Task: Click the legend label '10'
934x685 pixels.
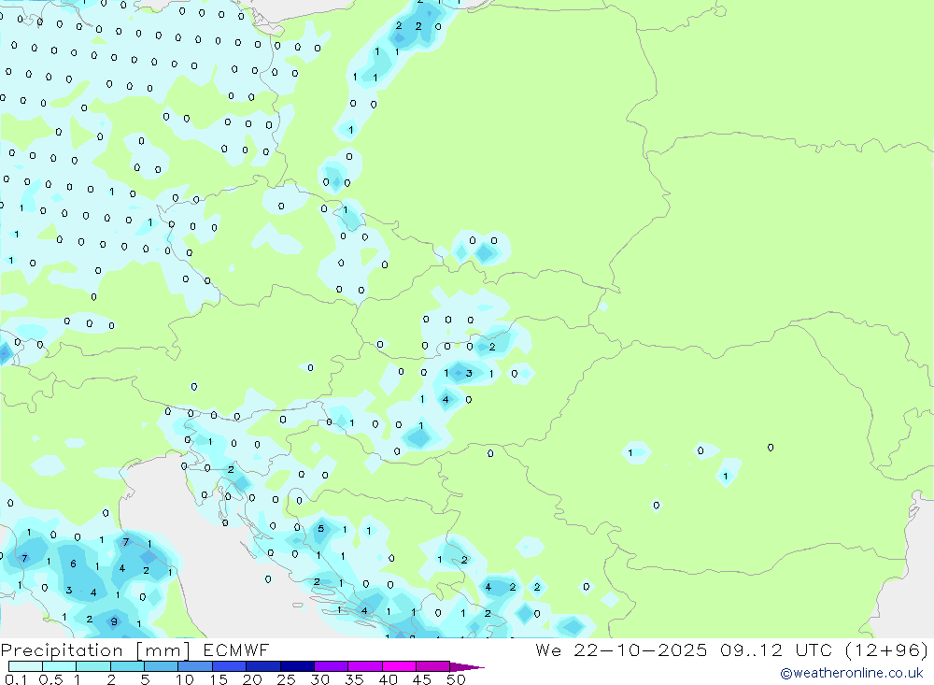Action: pos(185,679)
